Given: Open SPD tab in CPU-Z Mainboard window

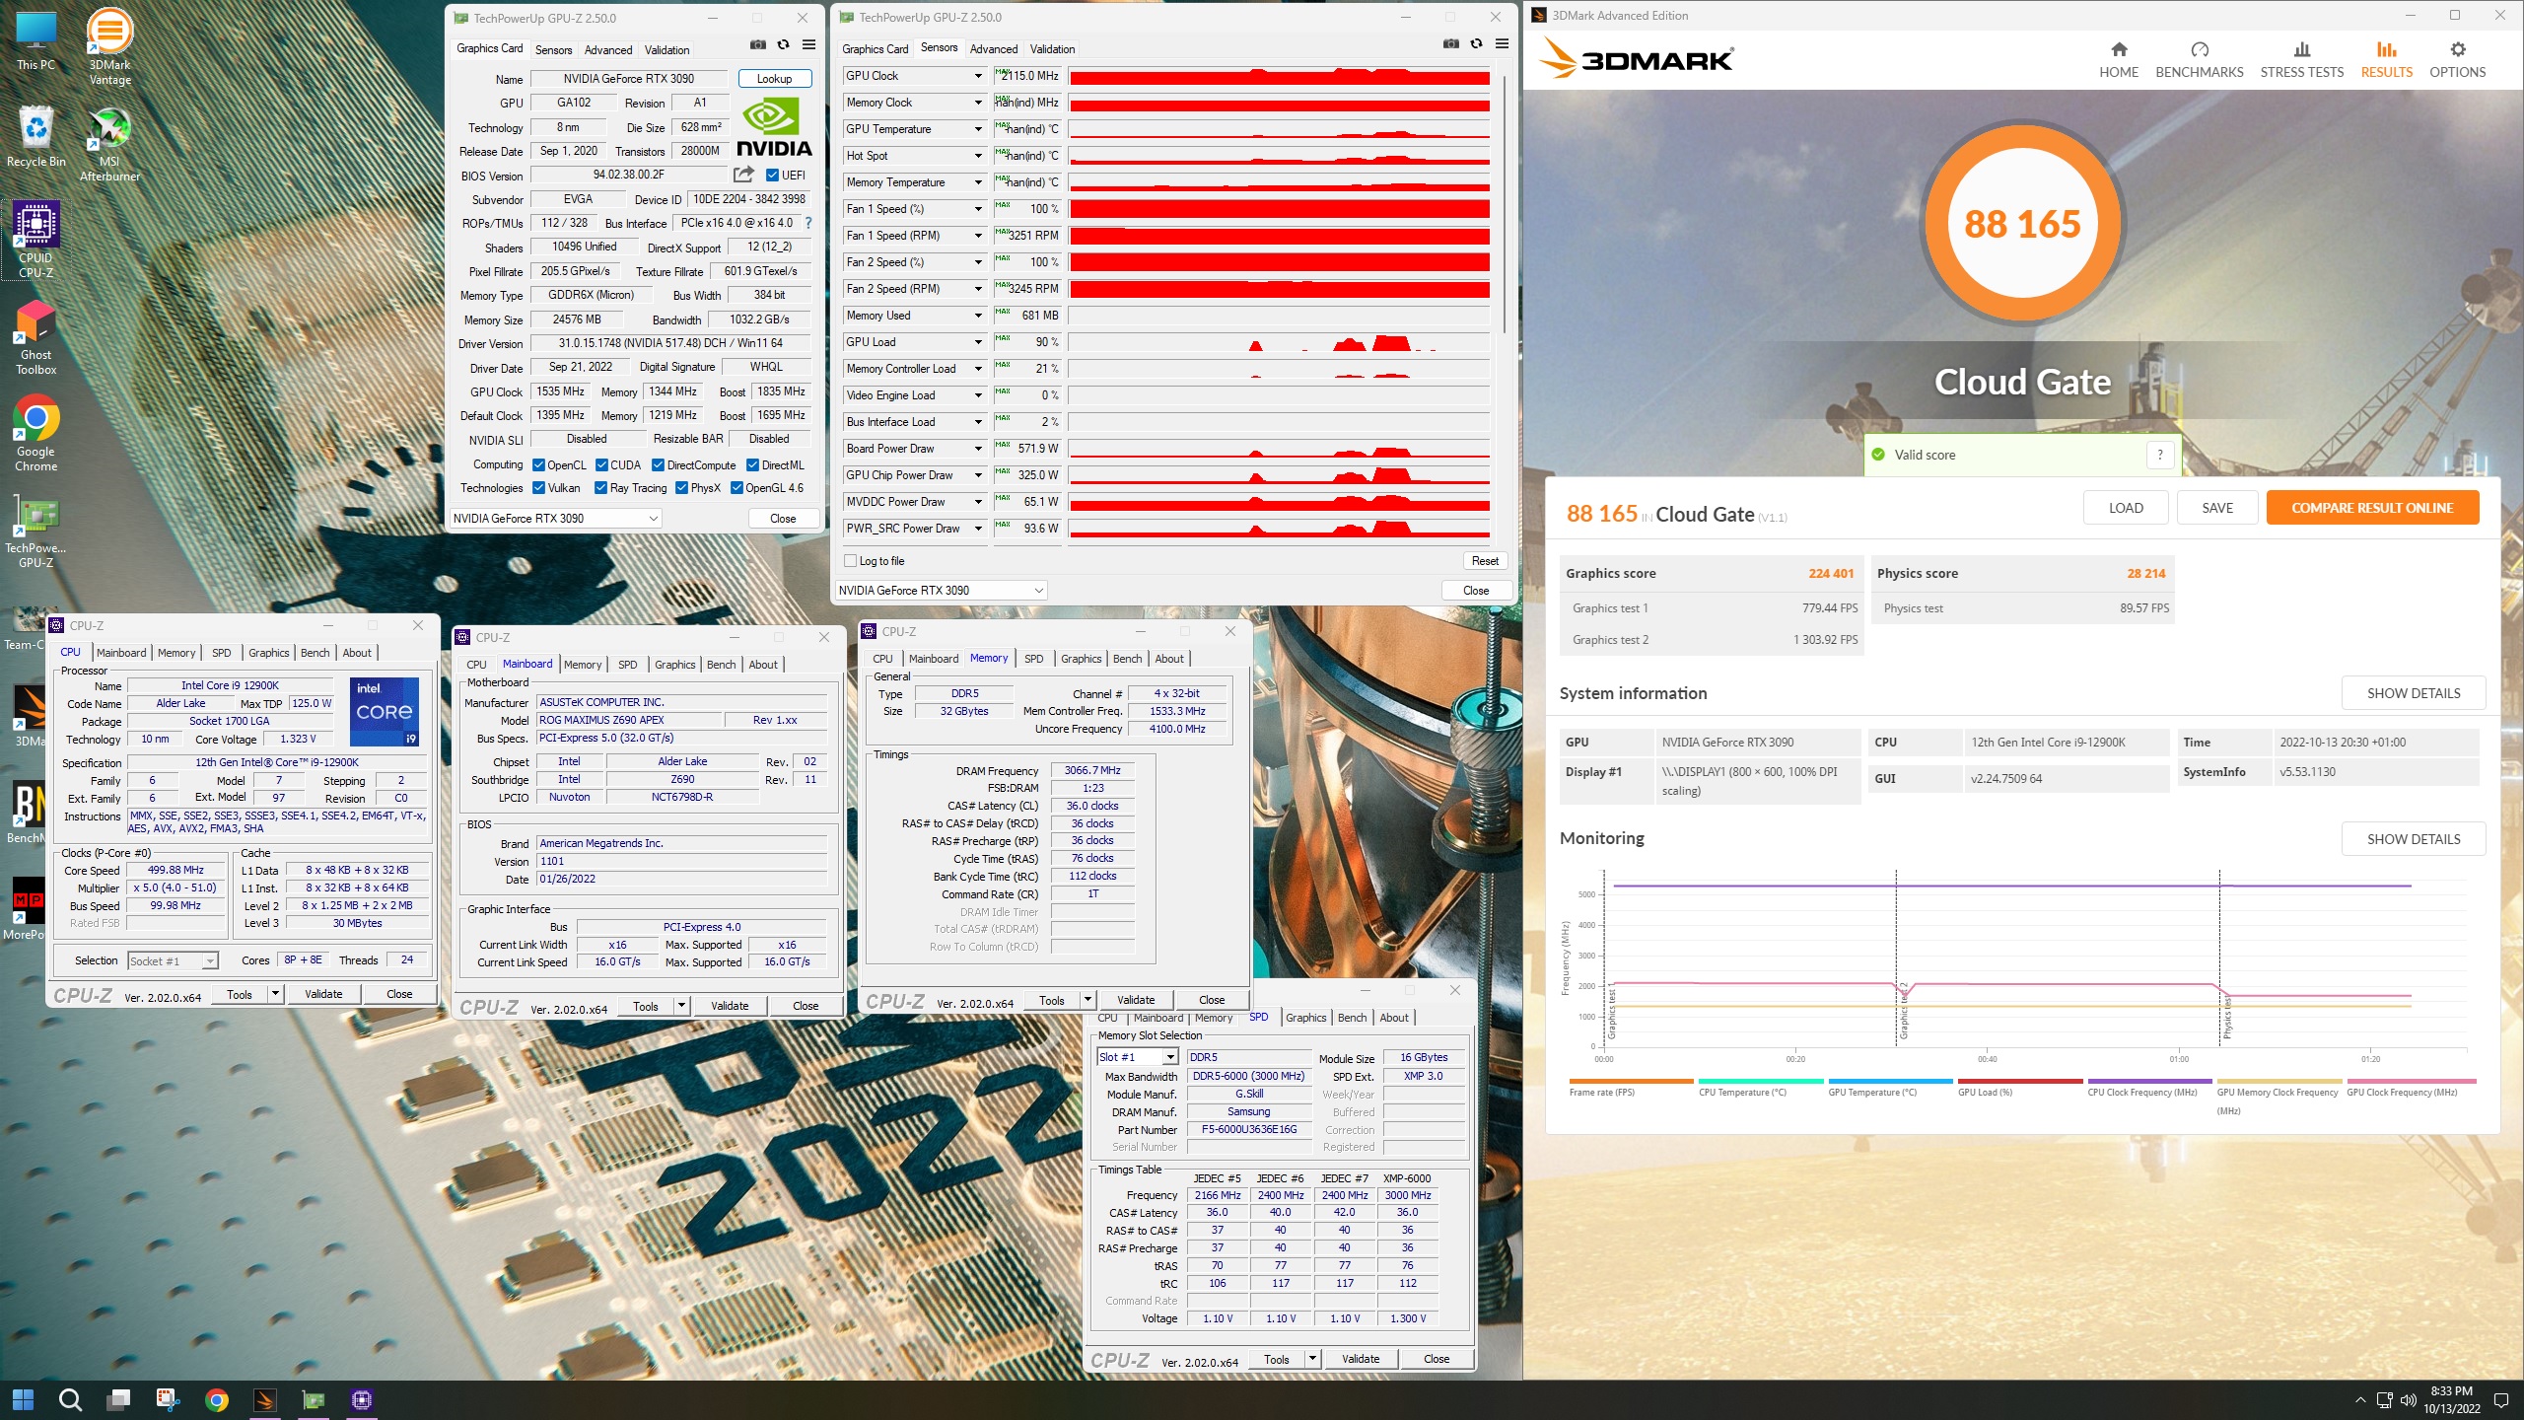Looking at the screenshot, I should pos(627,665).
